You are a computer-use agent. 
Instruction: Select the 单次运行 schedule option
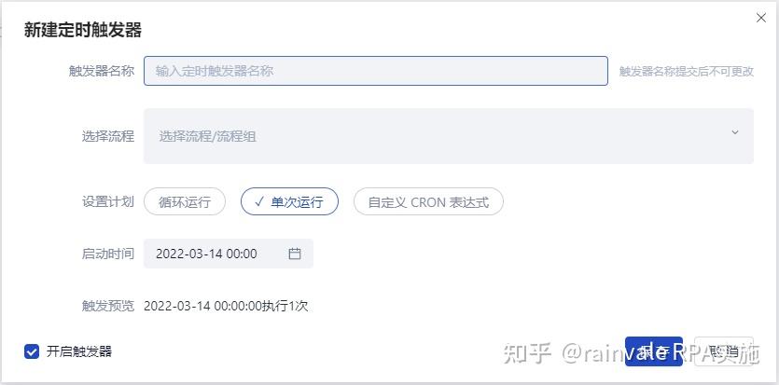pyautogui.click(x=289, y=202)
